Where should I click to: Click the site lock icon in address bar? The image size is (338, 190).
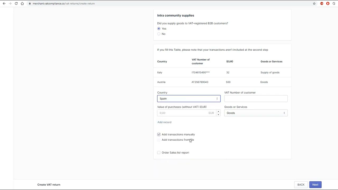[x=30, y=3]
